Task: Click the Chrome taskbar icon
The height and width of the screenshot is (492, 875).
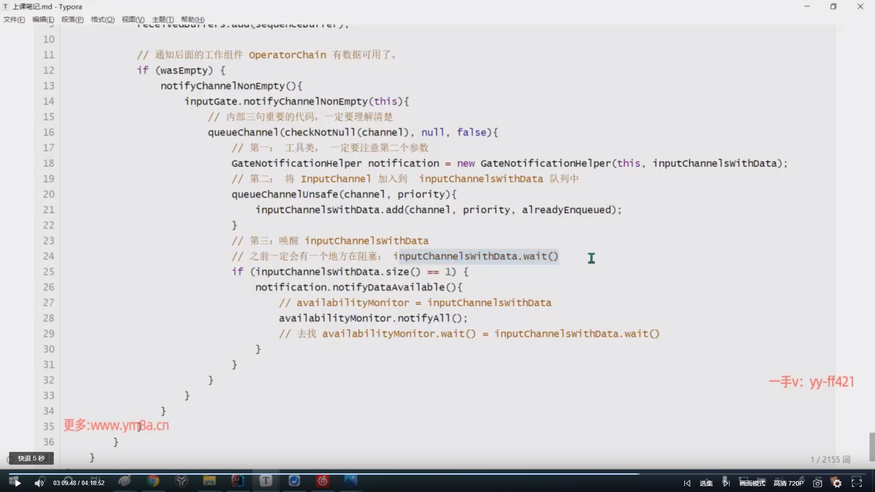Action: coord(153,481)
